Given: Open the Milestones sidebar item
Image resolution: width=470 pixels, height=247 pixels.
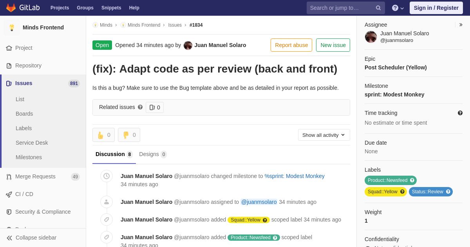Looking at the screenshot, I should click(x=29, y=157).
